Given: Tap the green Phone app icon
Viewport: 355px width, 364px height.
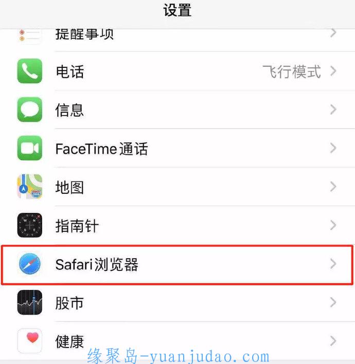Looking at the screenshot, I should [x=30, y=71].
